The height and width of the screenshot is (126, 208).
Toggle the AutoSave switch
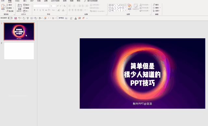tap(10, 18)
